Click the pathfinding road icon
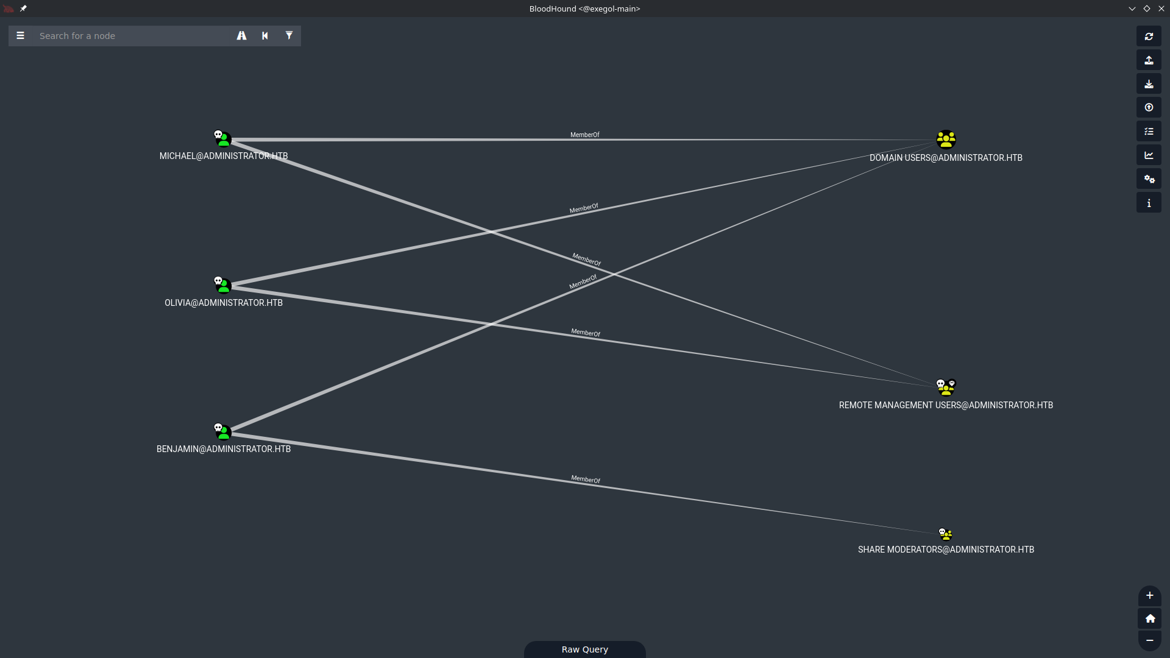The width and height of the screenshot is (1170, 658). 242,36
